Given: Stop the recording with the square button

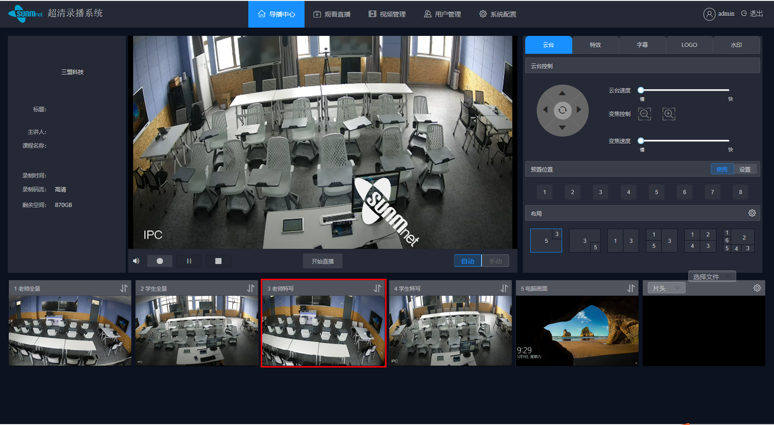Looking at the screenshot, I should [218, 261].
